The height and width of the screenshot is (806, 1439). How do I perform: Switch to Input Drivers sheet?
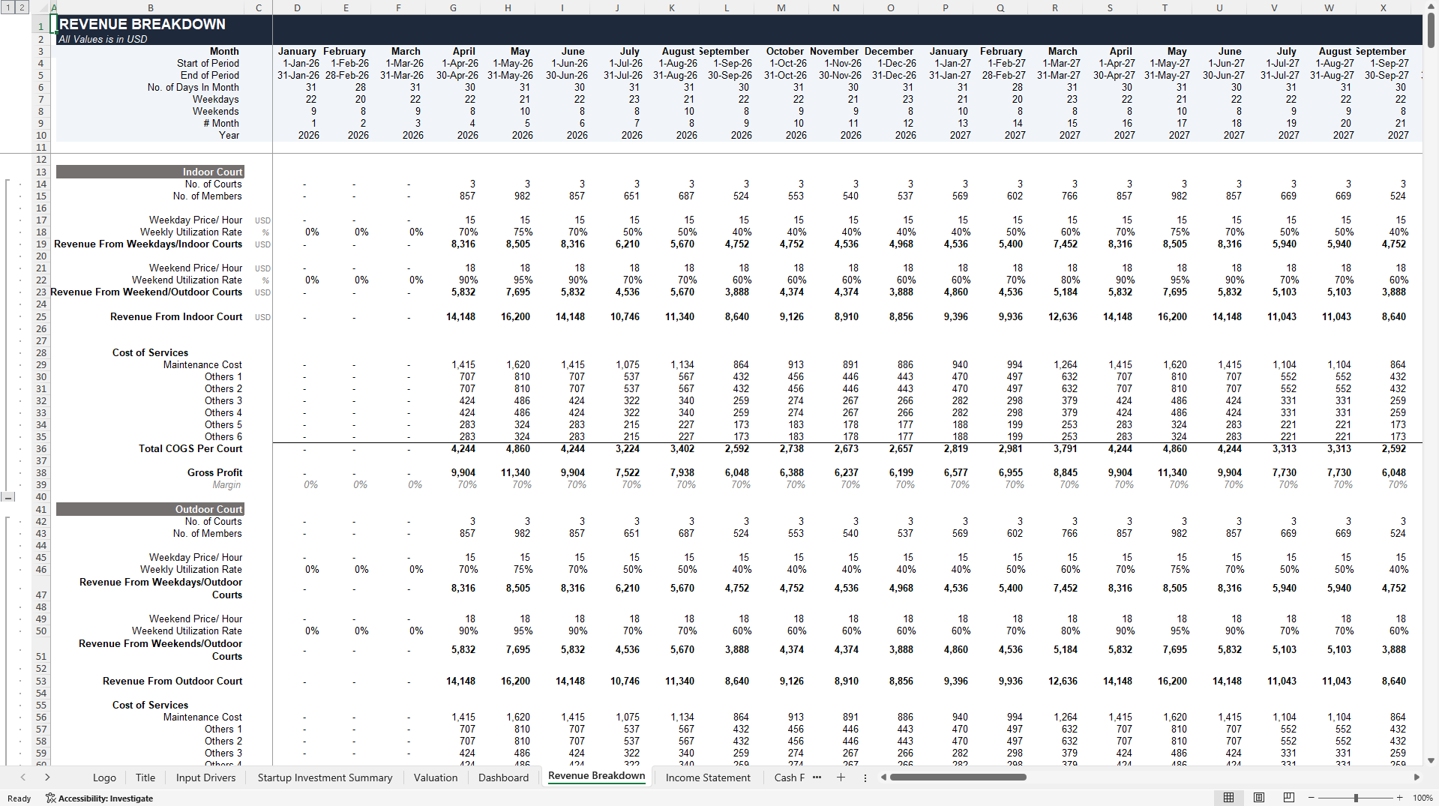pos(205,778)
